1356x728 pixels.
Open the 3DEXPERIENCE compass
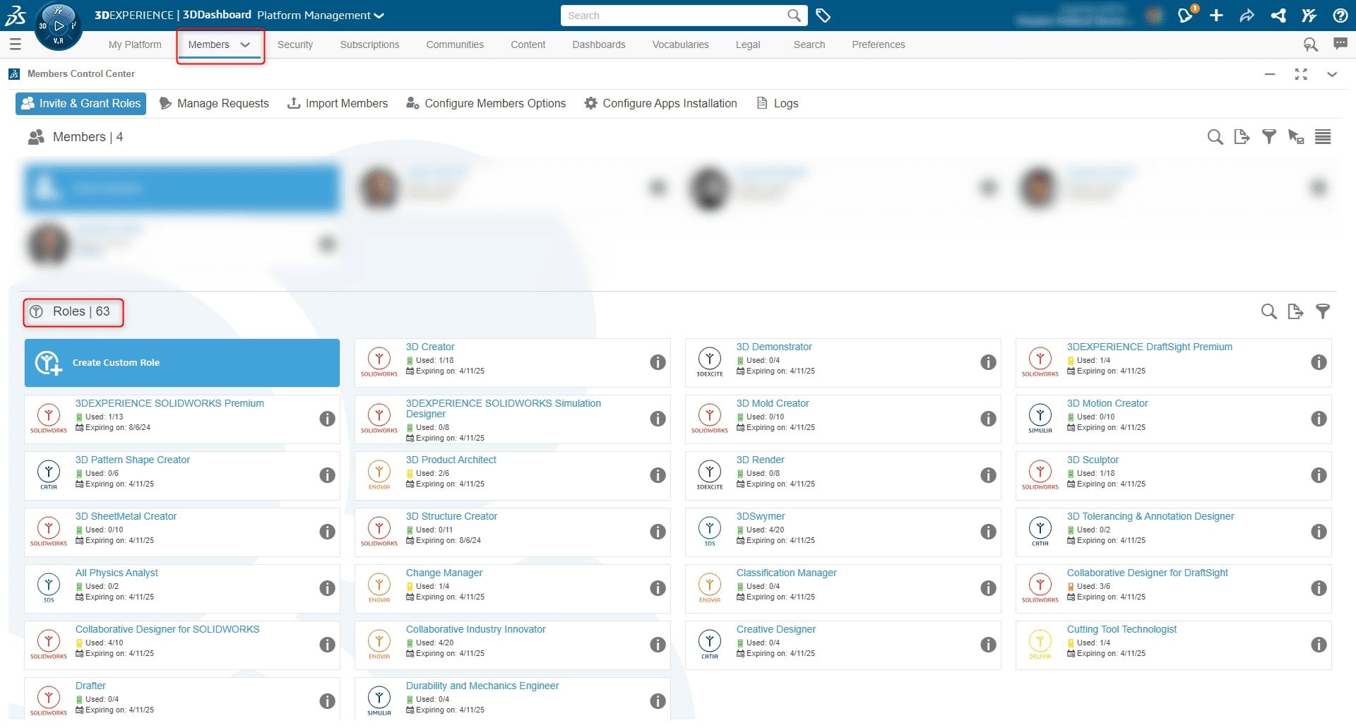[x=58, y=26]
